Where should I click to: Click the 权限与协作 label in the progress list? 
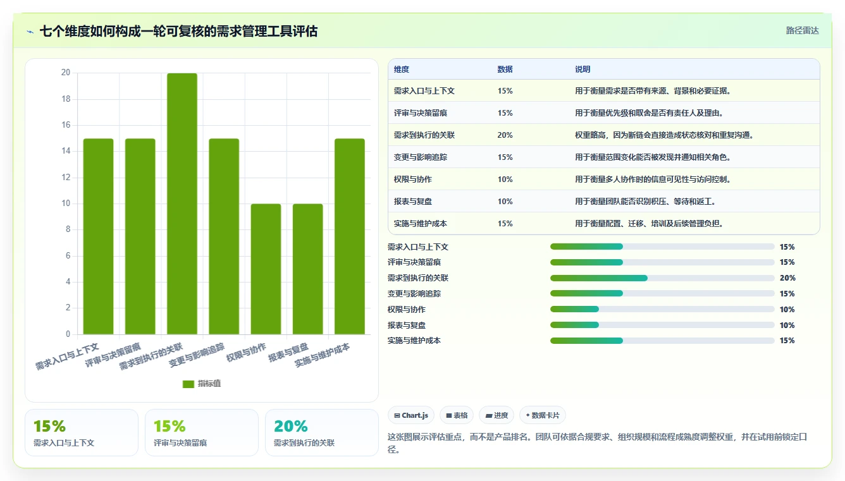point(407,310)
